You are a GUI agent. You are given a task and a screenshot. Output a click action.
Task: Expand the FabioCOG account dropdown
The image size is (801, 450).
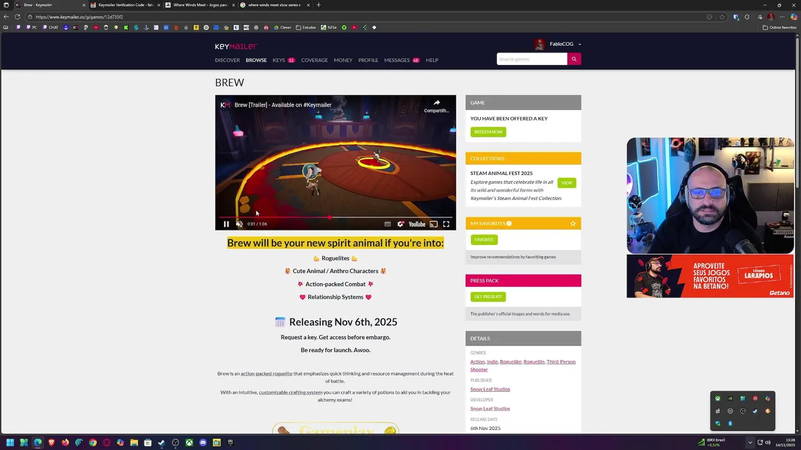[x=579, y=44]
